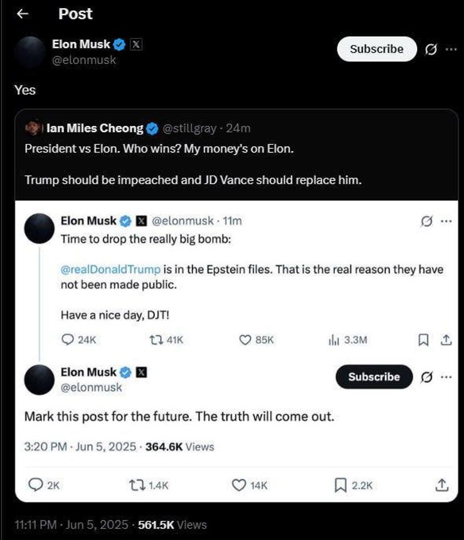
Task: Click the bookmark icon showing 2.2K
Action: pyautogui.click(x=340, y=485)
